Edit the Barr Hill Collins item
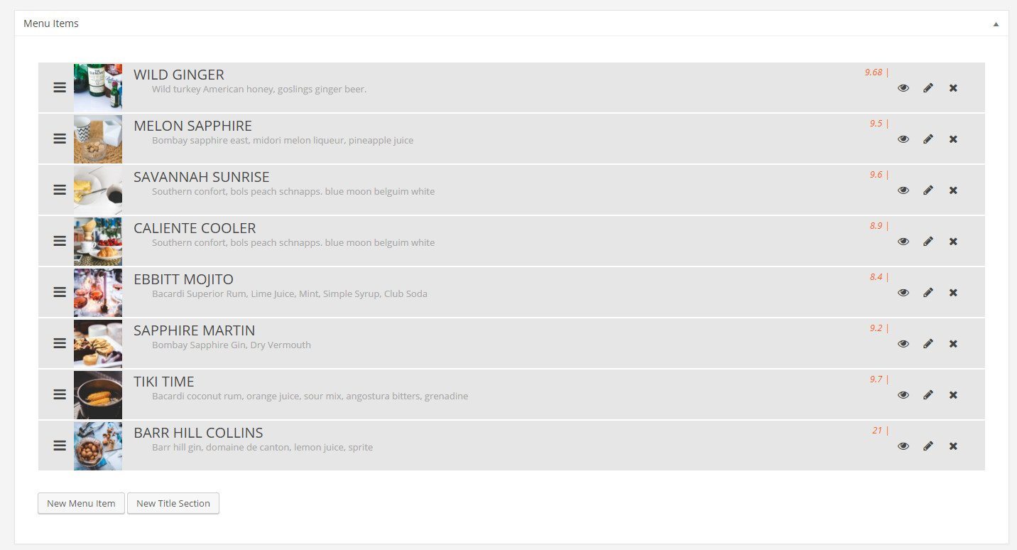1017x550 pixels. pyautogui.click(x=928, y=446)
